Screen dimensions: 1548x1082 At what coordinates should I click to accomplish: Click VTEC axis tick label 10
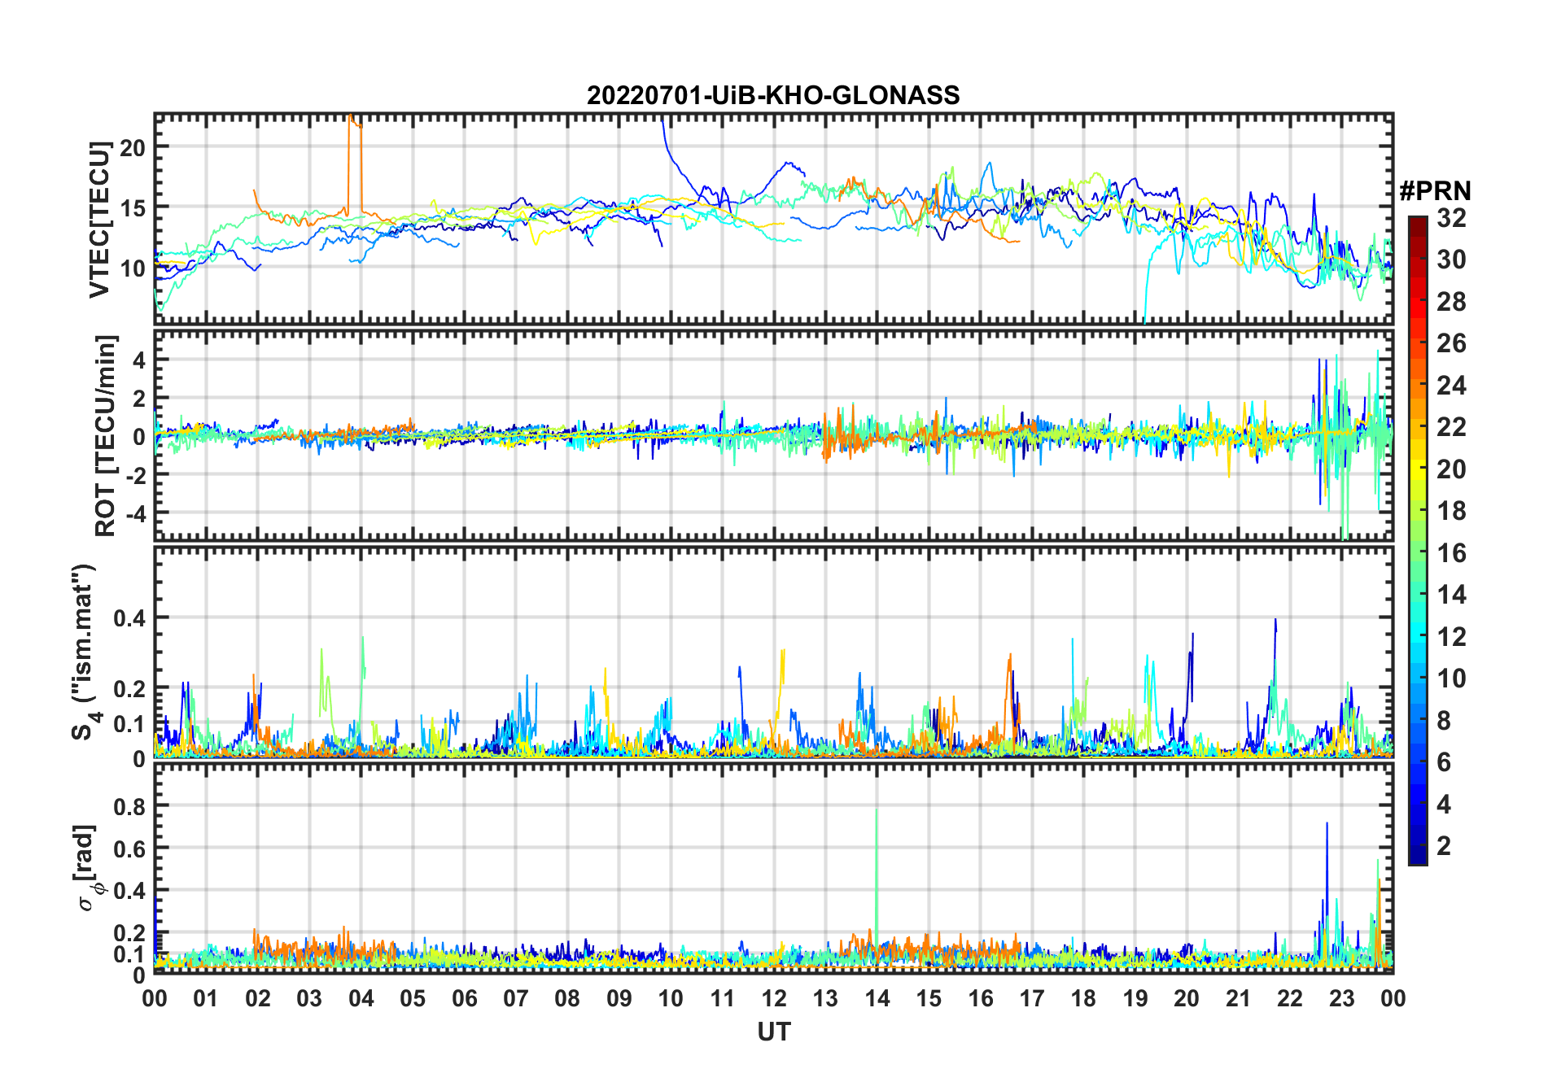click(133, 268)
